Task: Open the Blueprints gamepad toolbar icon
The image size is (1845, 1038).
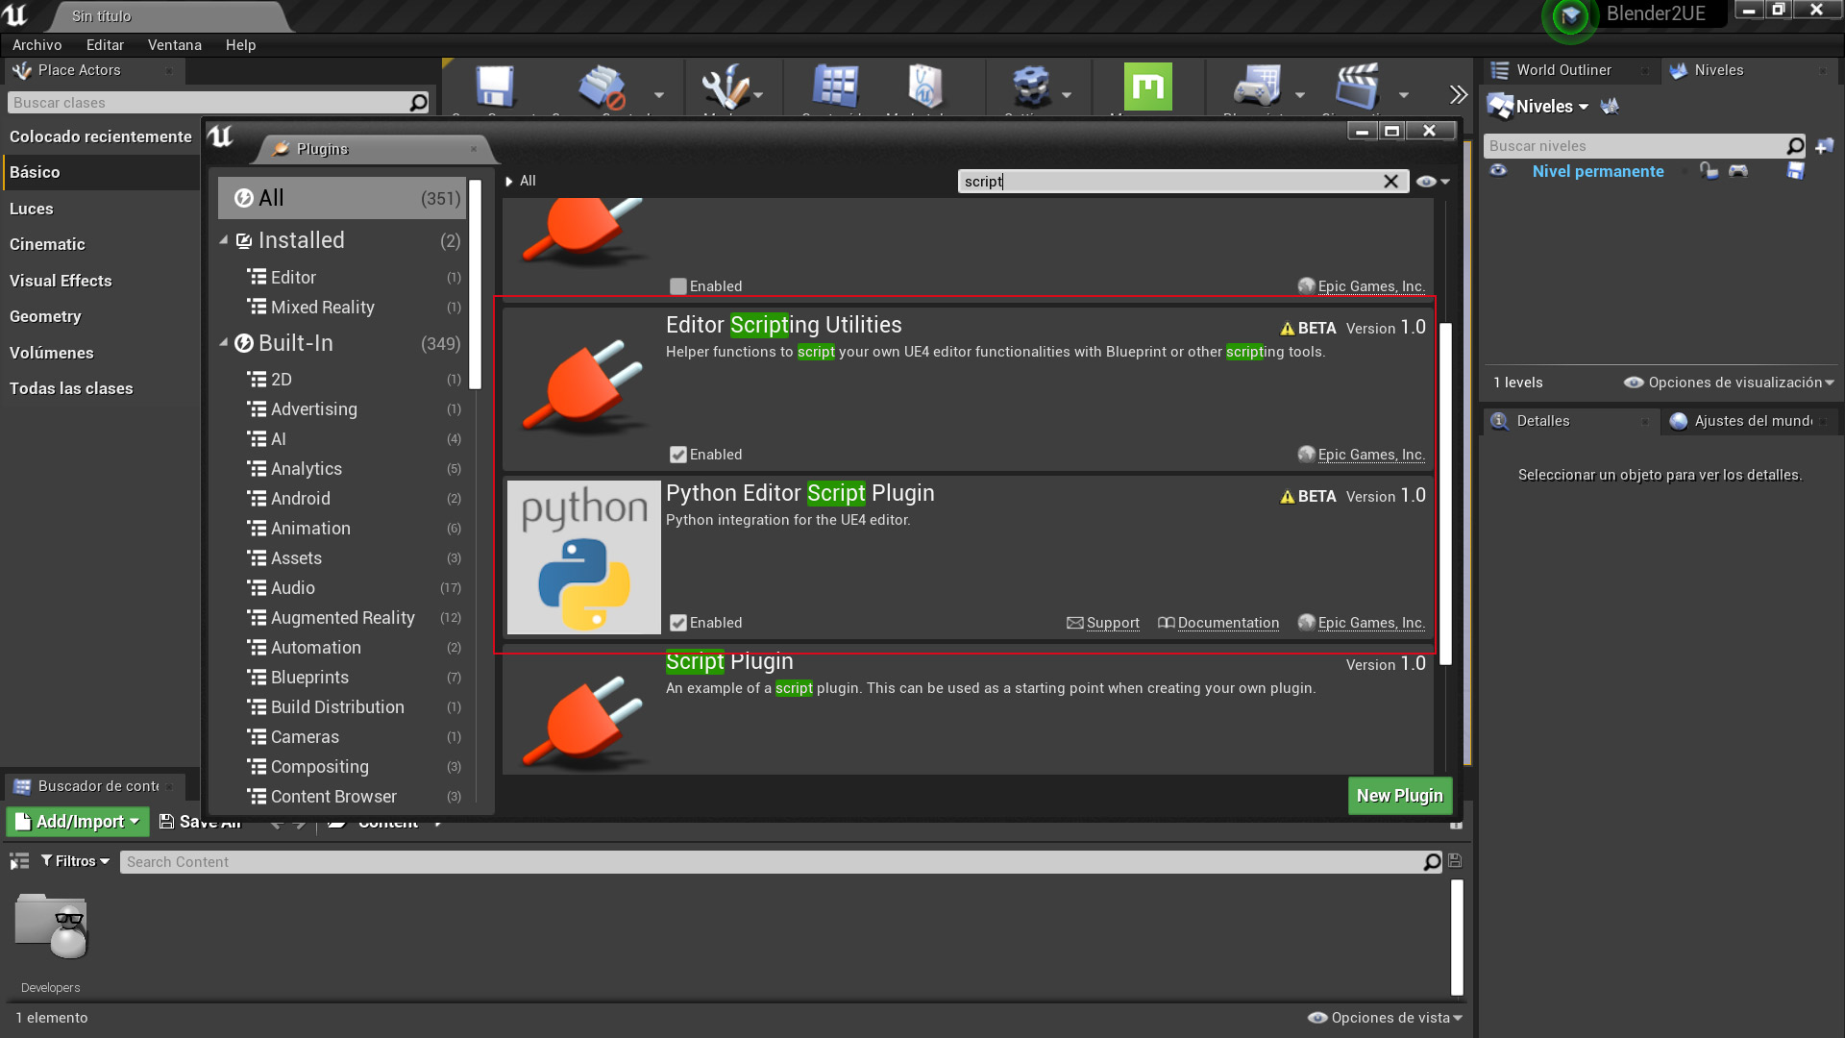Action: pyautogui.click(x=1258, y=86)
